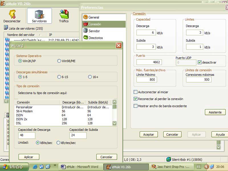
Task: Click Aplicar in the Wizard
Action: click(x=29, y=157)
